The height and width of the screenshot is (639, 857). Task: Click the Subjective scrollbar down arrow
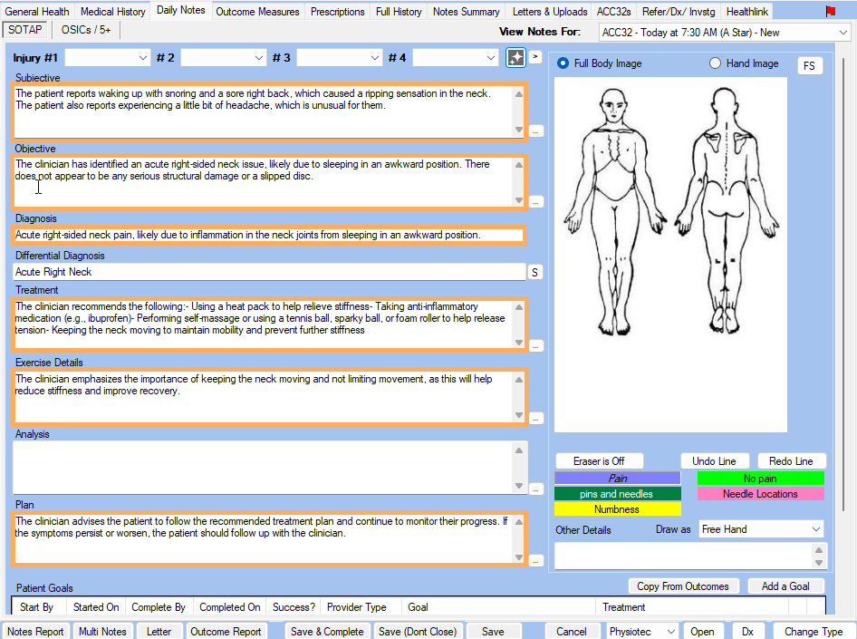coord(519,130)
